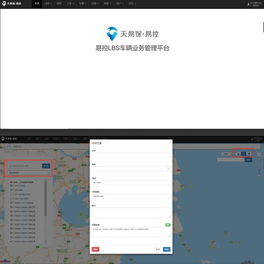Viewport: 264px width, 264px height.
Task: Select the polygon drawing tool on map
Action: (249, 154)
